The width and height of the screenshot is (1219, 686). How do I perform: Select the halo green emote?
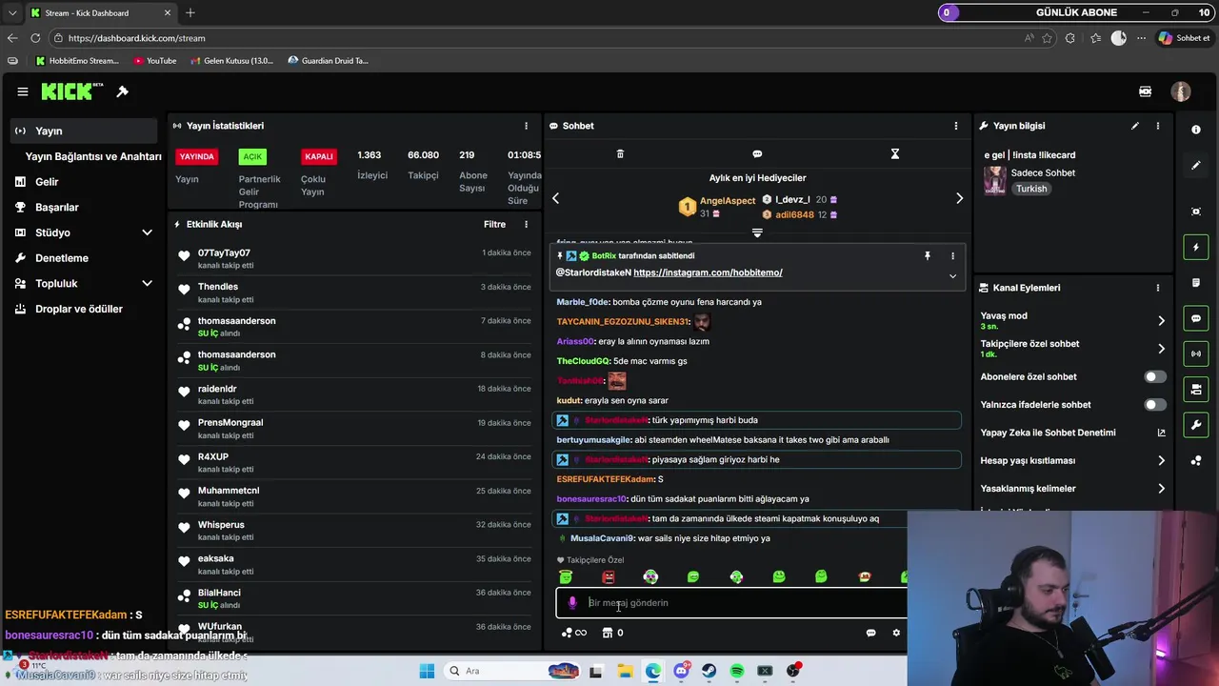coord(566,576)
